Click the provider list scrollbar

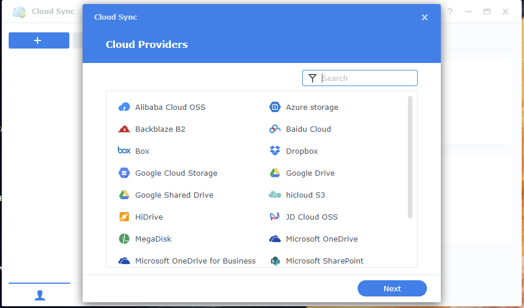click(x=410, y=157)
